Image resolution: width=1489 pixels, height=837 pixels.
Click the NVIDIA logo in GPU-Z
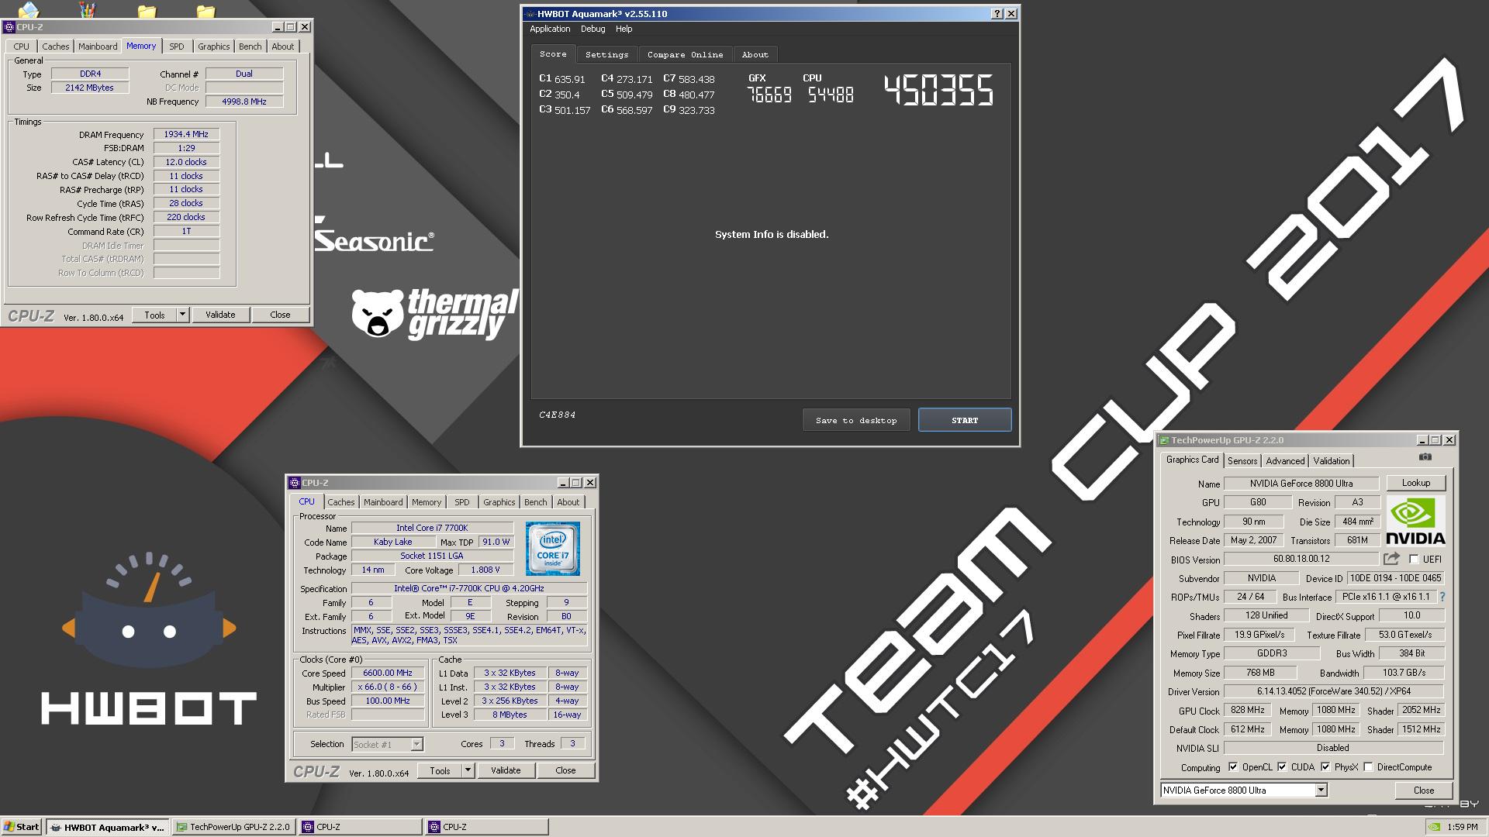click(1415, 521)
